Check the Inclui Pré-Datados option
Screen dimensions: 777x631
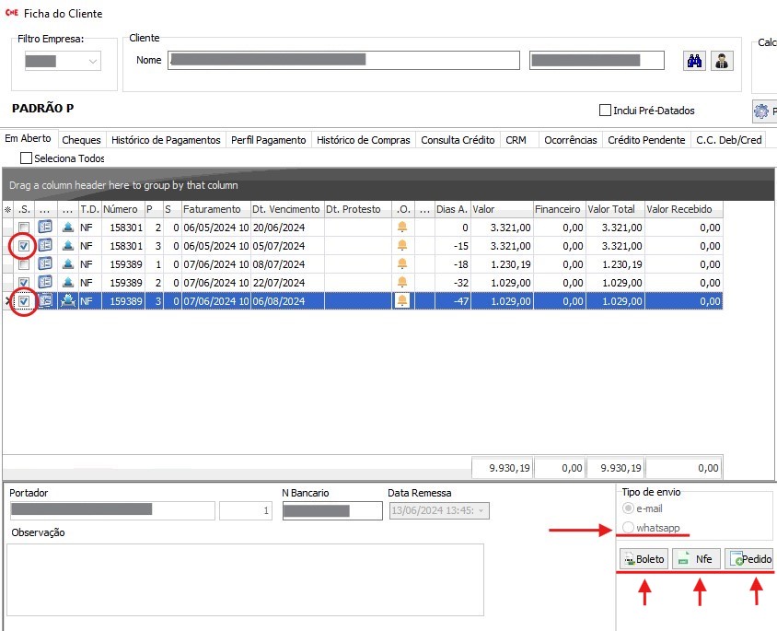coord(606,111)
